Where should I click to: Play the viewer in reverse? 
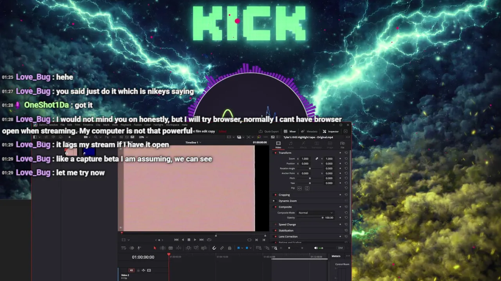(x=183, y=240)
